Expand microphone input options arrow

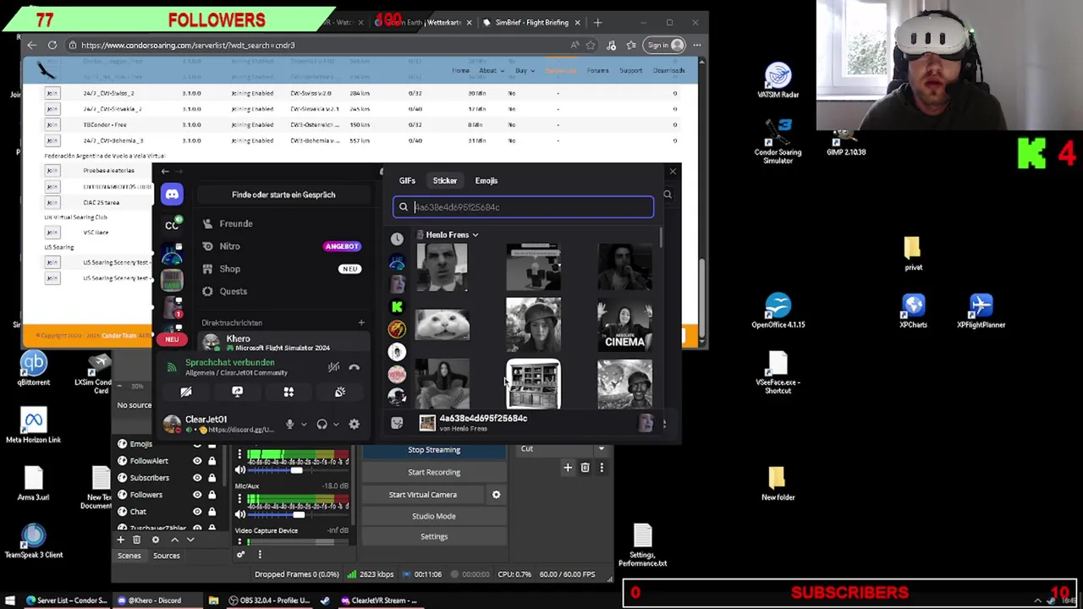click(303, 425)
